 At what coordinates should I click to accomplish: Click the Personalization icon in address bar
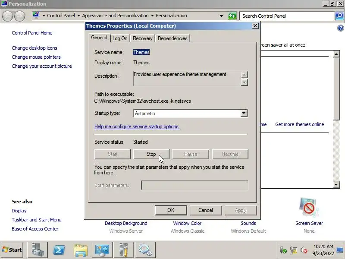36,16
